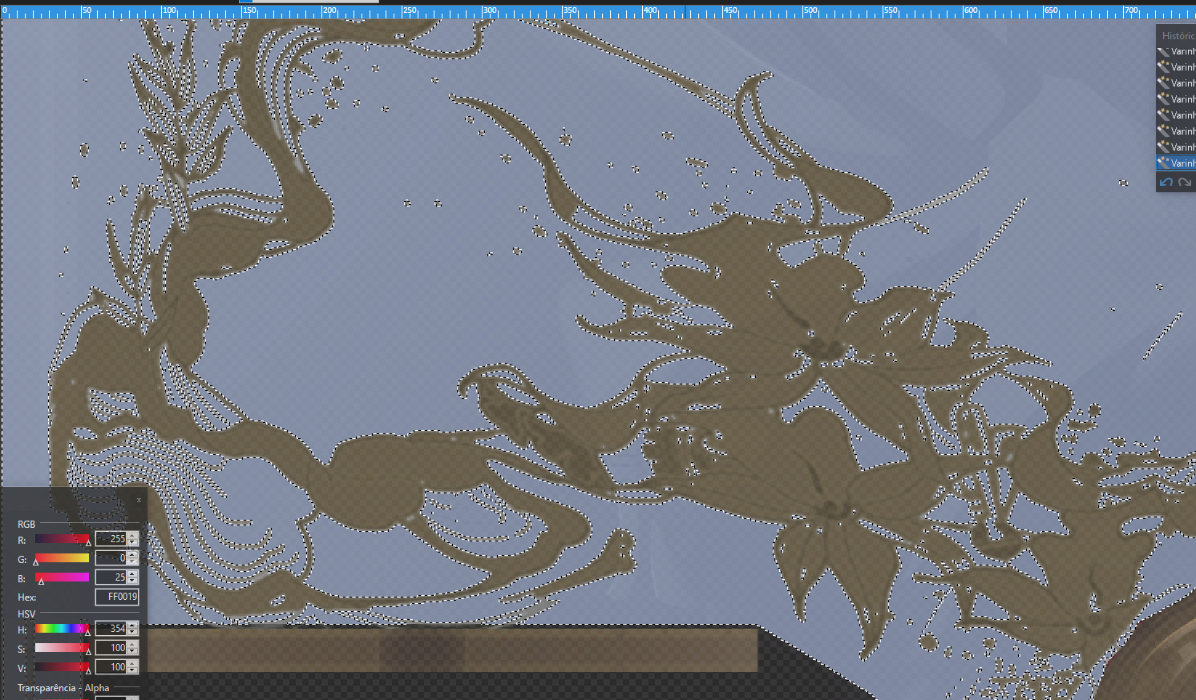Close the color picker panel

click(139, 500)
